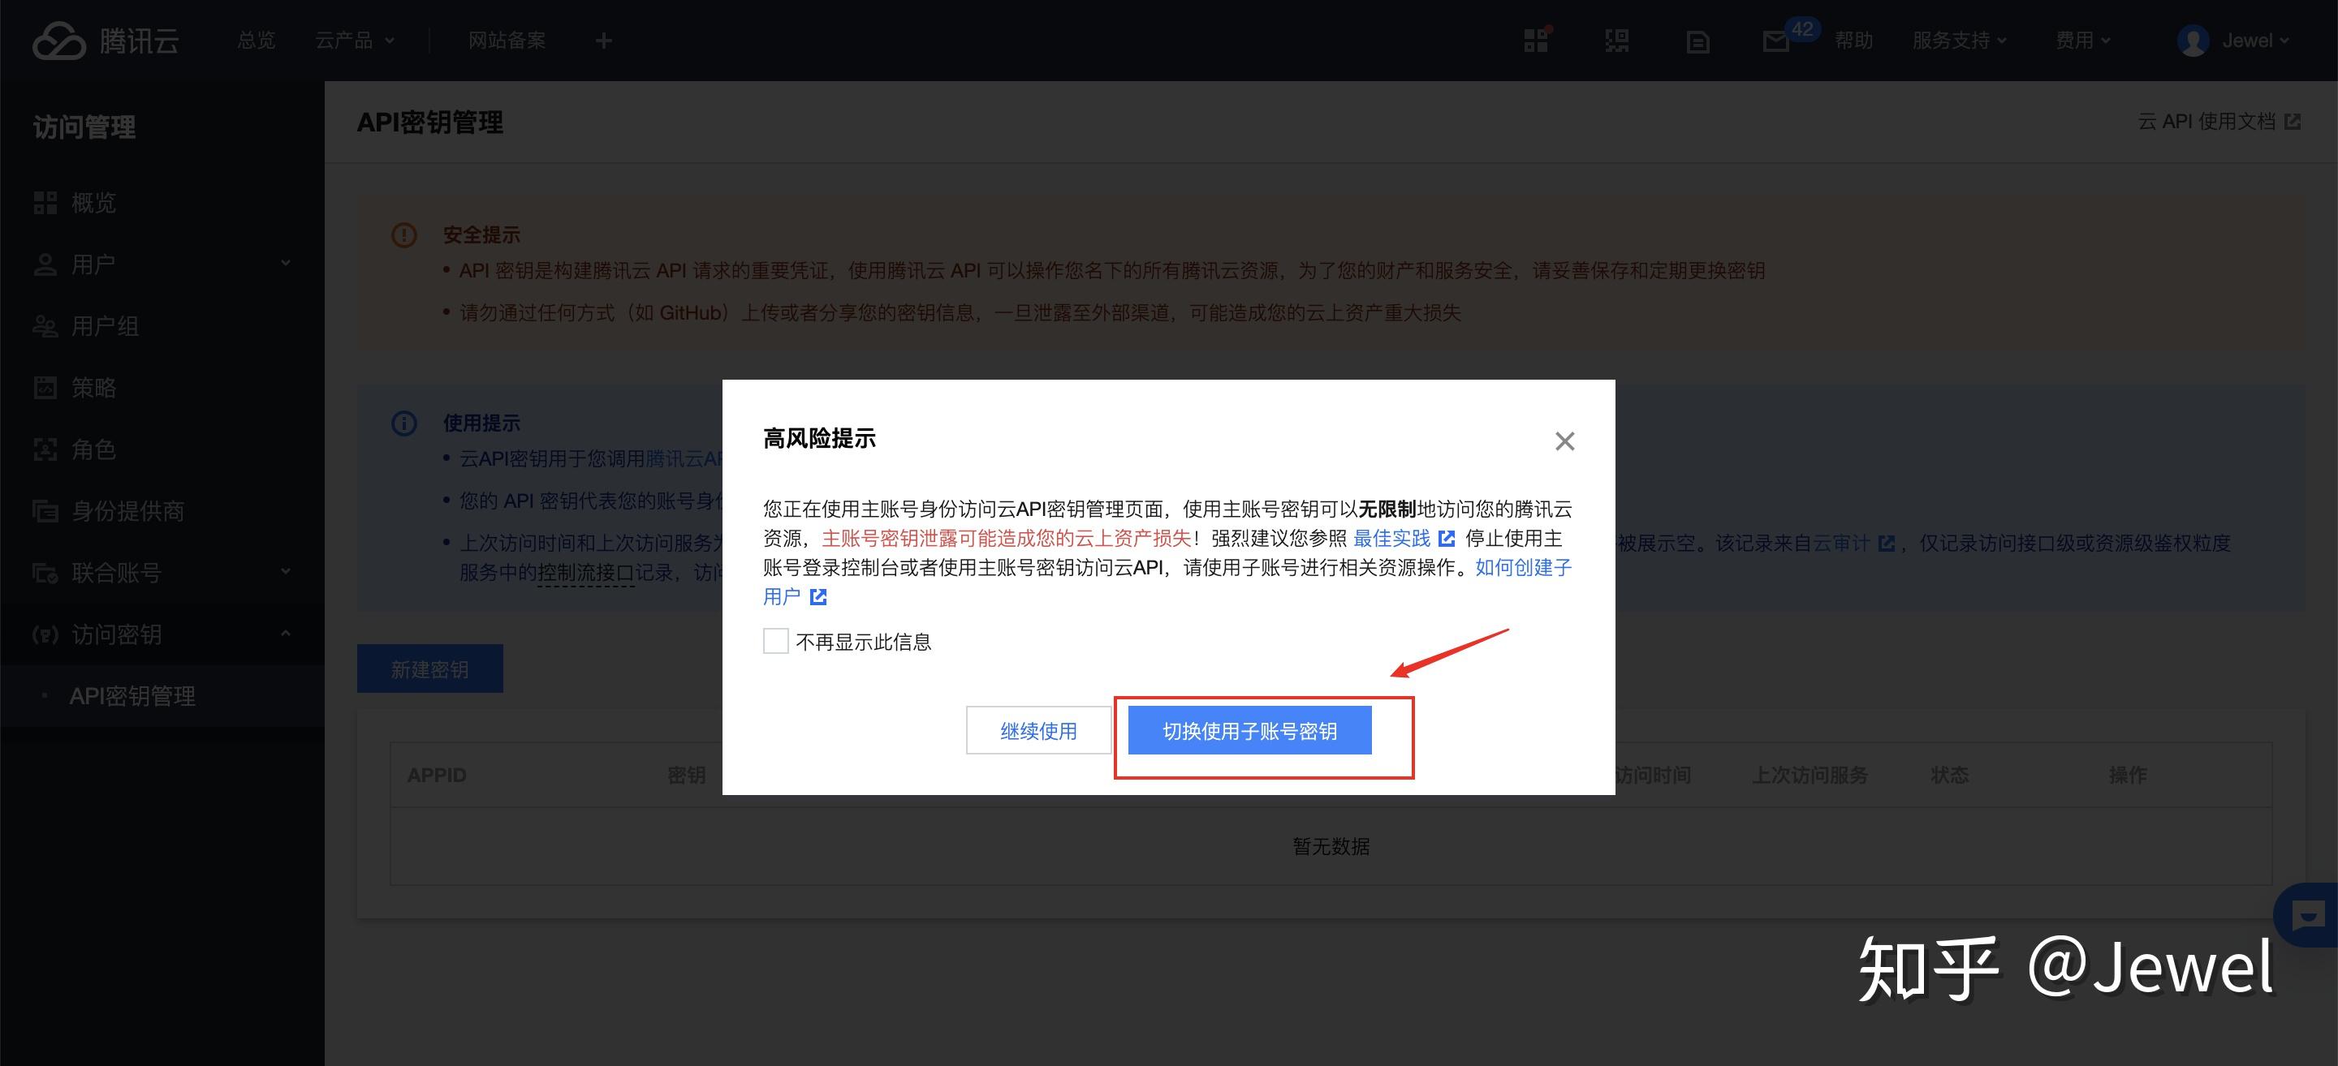Click the 访问密钥 key icon in sidebar

[45, 634]
